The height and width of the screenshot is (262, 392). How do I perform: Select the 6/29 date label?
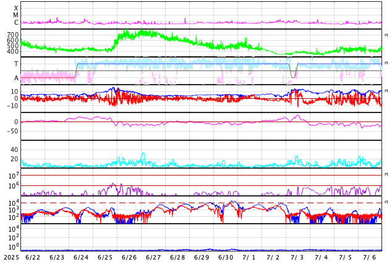202,257
